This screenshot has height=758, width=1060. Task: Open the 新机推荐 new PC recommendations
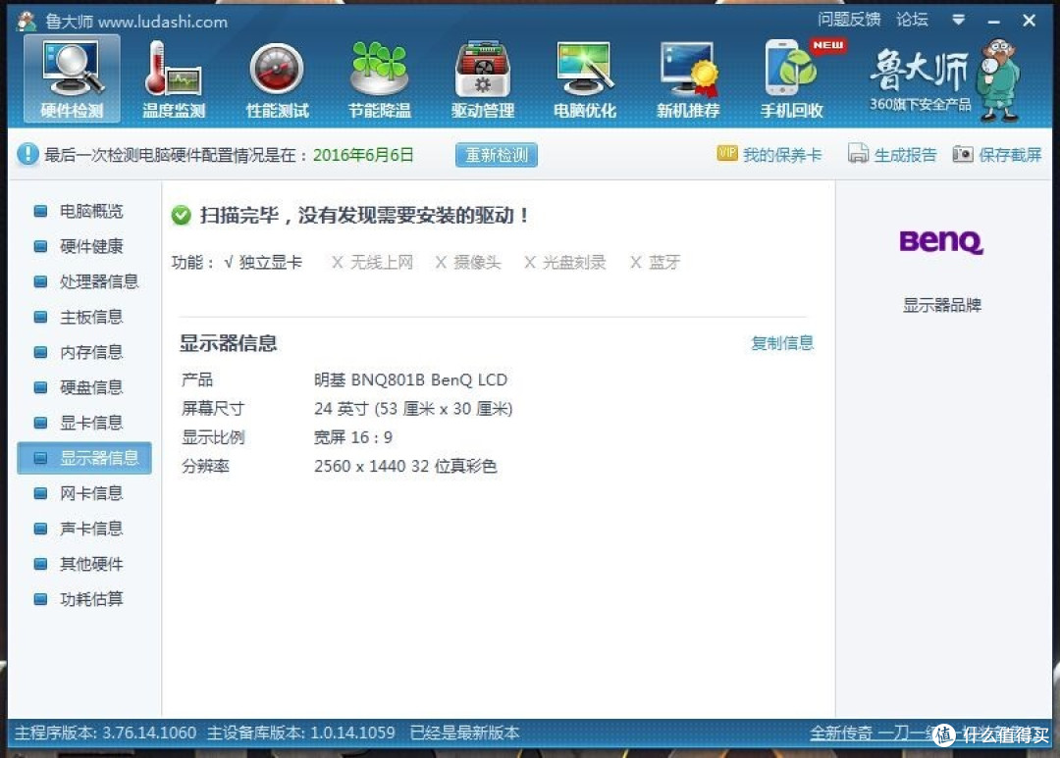click(x=688, y=79)
